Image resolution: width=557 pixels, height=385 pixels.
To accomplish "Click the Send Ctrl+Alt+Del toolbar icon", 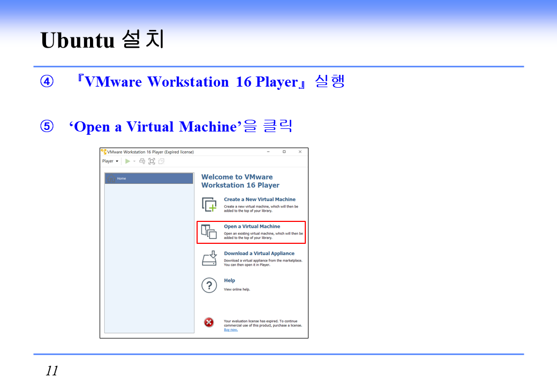I will (x=142, y=161).
